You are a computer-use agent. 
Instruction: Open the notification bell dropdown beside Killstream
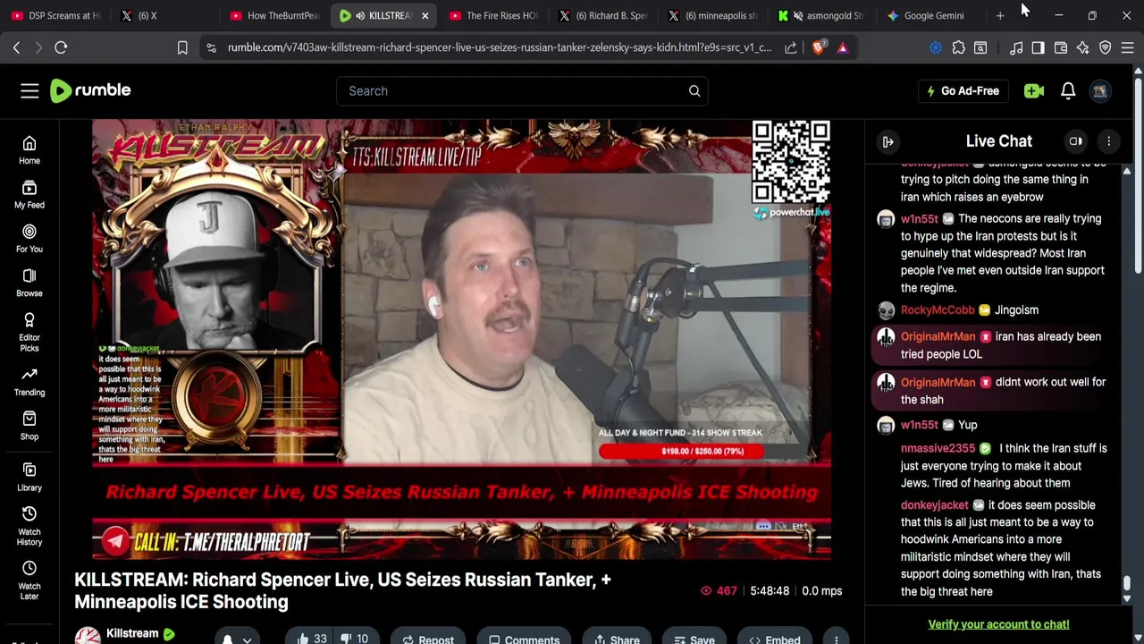click(237, 639)
